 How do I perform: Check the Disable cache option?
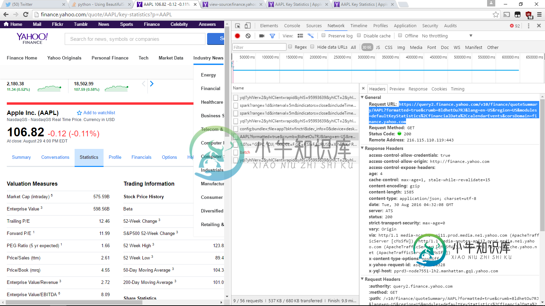359,35
